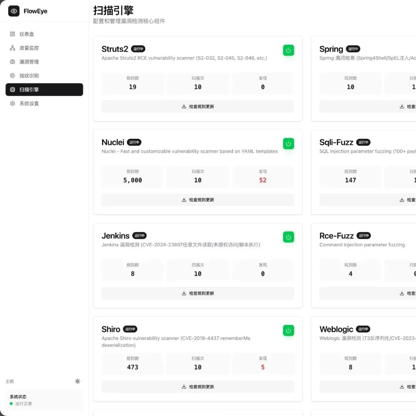Click the Weblogic card's 检查 update button

point(368,387)
